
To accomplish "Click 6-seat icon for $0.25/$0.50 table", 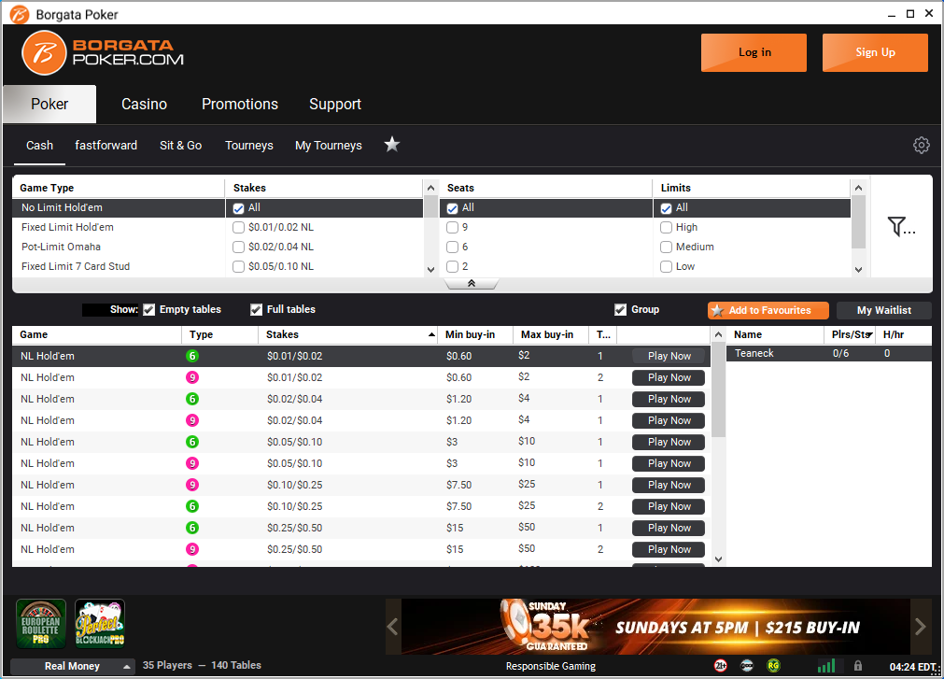I will point(192,528).
